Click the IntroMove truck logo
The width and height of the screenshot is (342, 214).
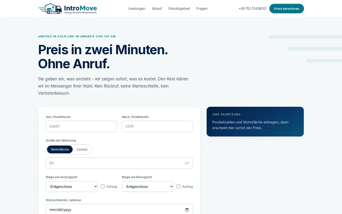(x=68, y=9)
